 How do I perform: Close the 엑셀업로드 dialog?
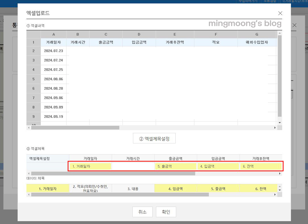pos(280,13)
